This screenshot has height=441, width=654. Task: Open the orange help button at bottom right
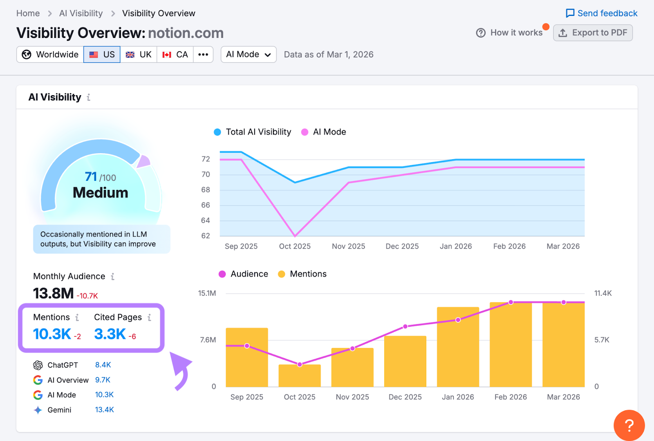629,425
